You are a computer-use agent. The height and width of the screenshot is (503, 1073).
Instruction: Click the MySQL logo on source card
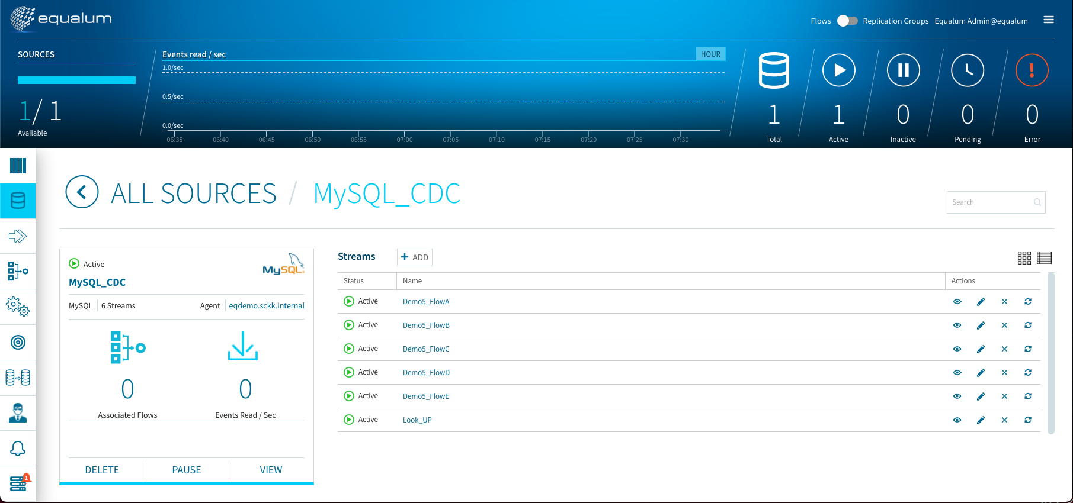[x=283, y=264]
